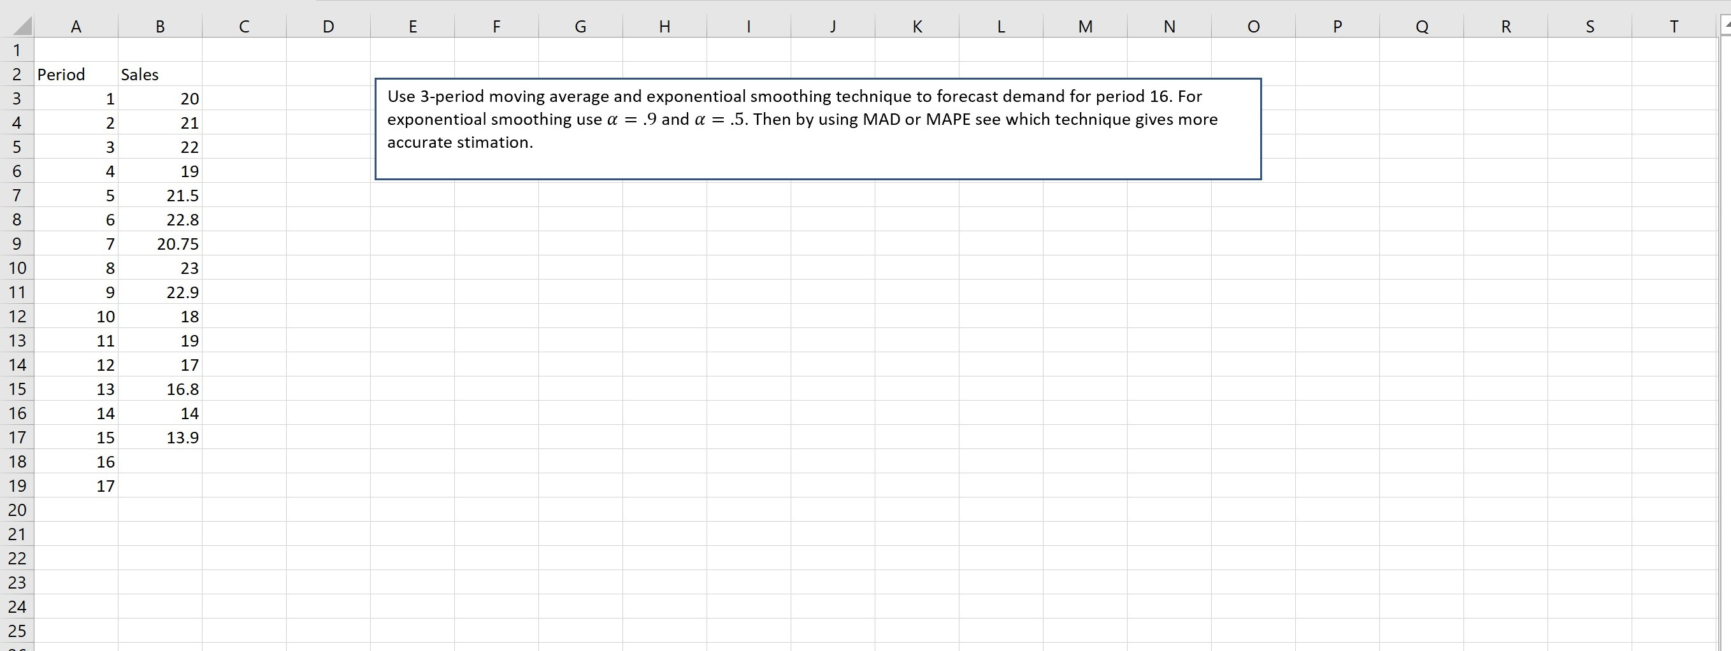The width and height of the screenshot is (1731, 651).
Task: Click the forecasting instructions text box
Action: click(x=818, y=129)
